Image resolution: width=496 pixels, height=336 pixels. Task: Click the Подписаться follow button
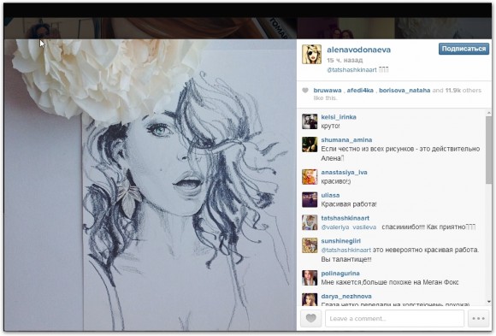pyautogui.click(x=464, y=49)
